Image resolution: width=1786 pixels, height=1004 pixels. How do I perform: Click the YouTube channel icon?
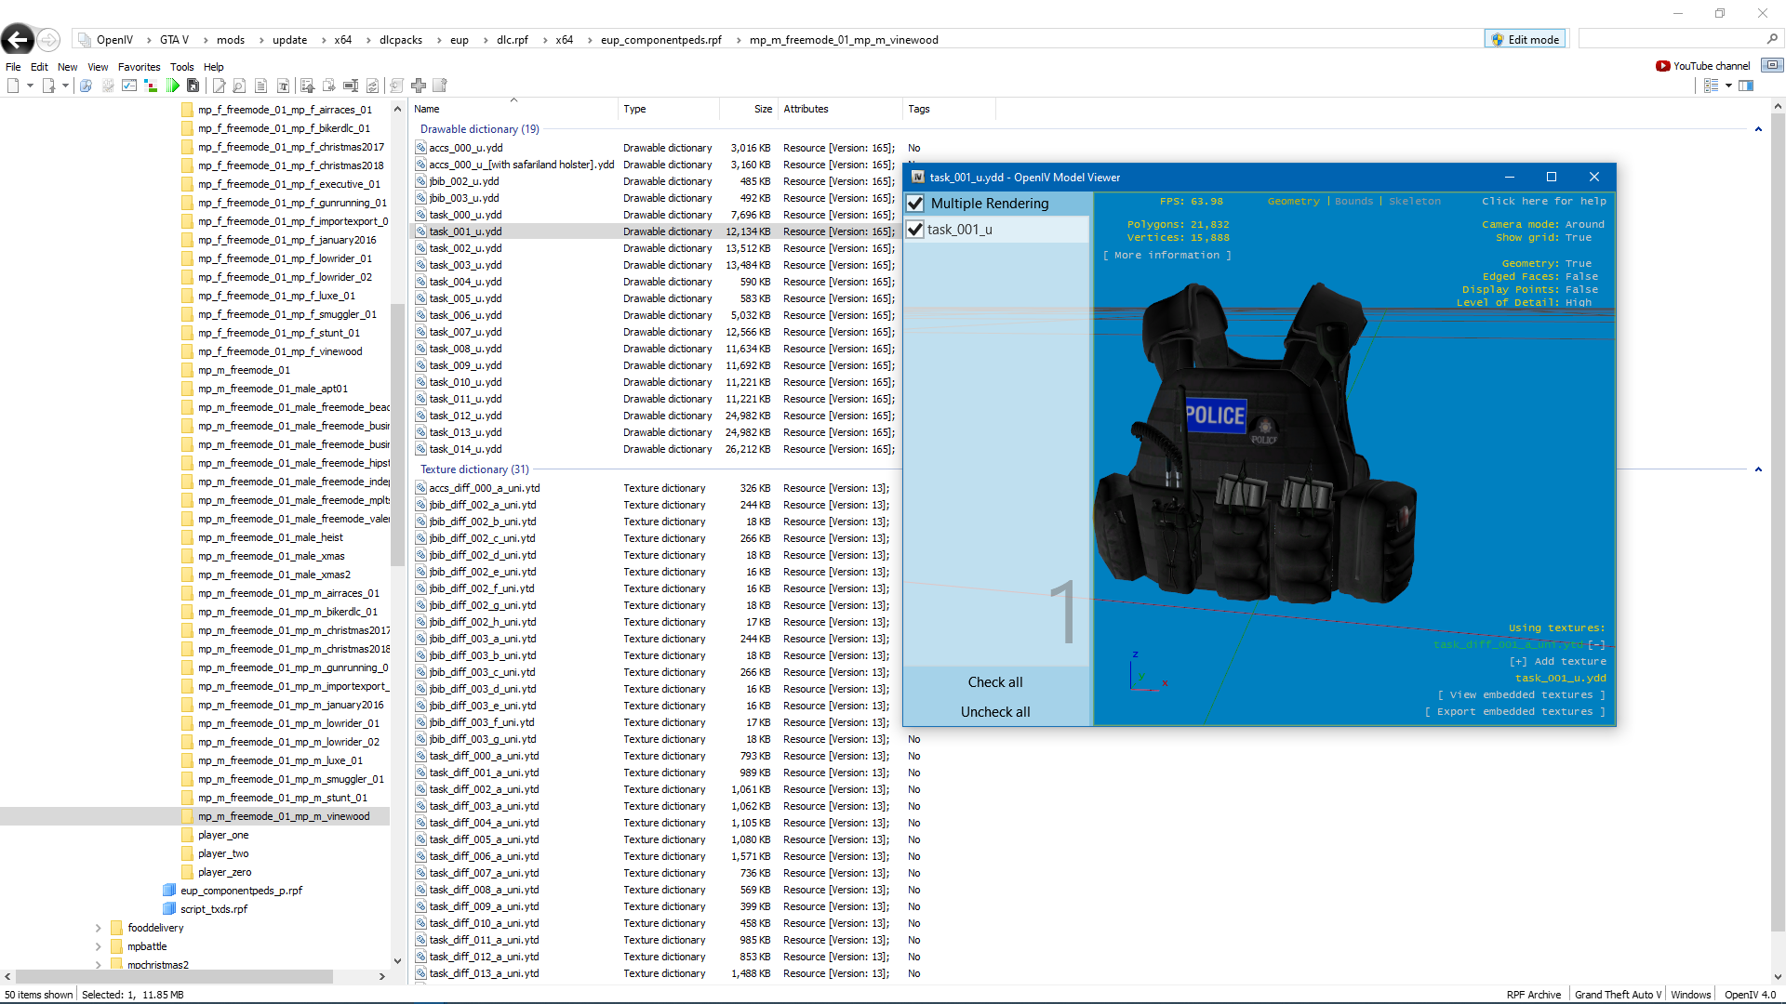pos(1662,66)
